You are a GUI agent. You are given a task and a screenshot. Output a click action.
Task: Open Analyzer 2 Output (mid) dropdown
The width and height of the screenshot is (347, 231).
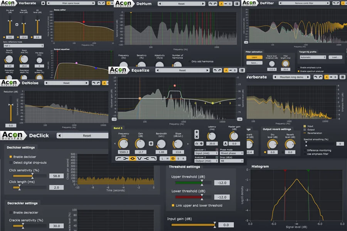click(206, 161)
